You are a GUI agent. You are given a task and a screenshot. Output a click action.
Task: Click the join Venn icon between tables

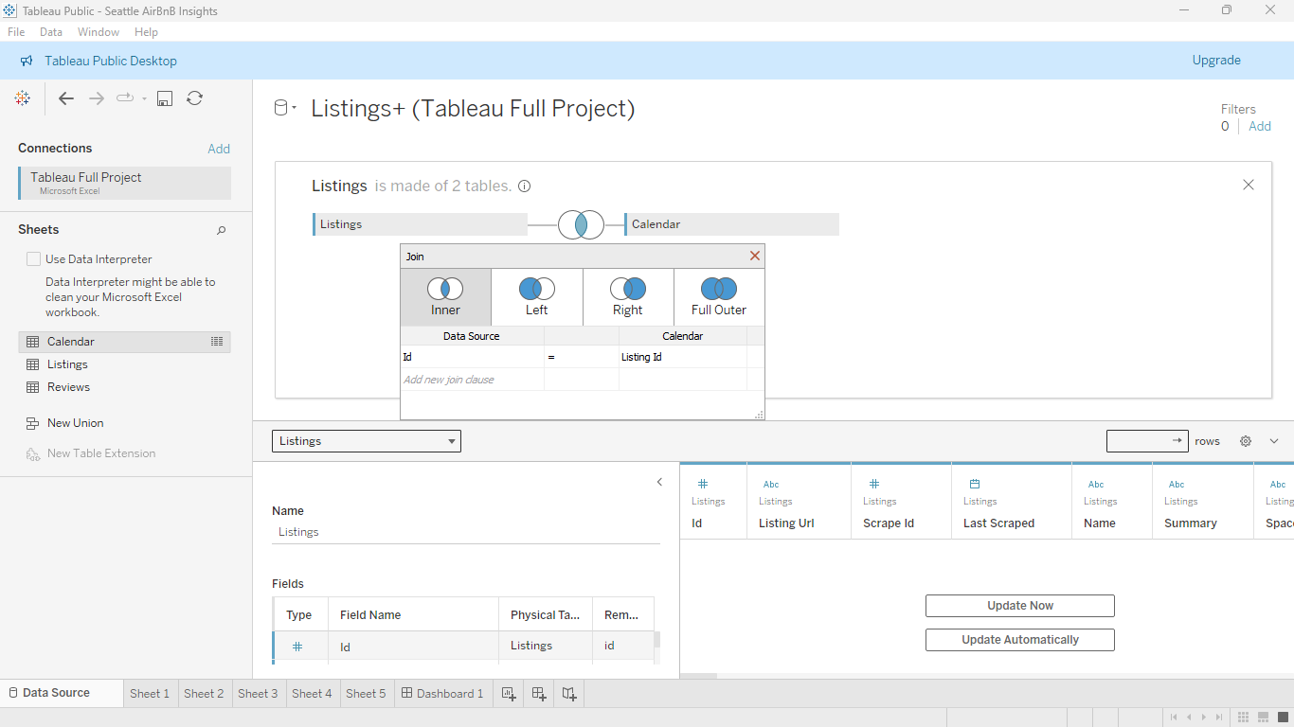pos(581,224)
